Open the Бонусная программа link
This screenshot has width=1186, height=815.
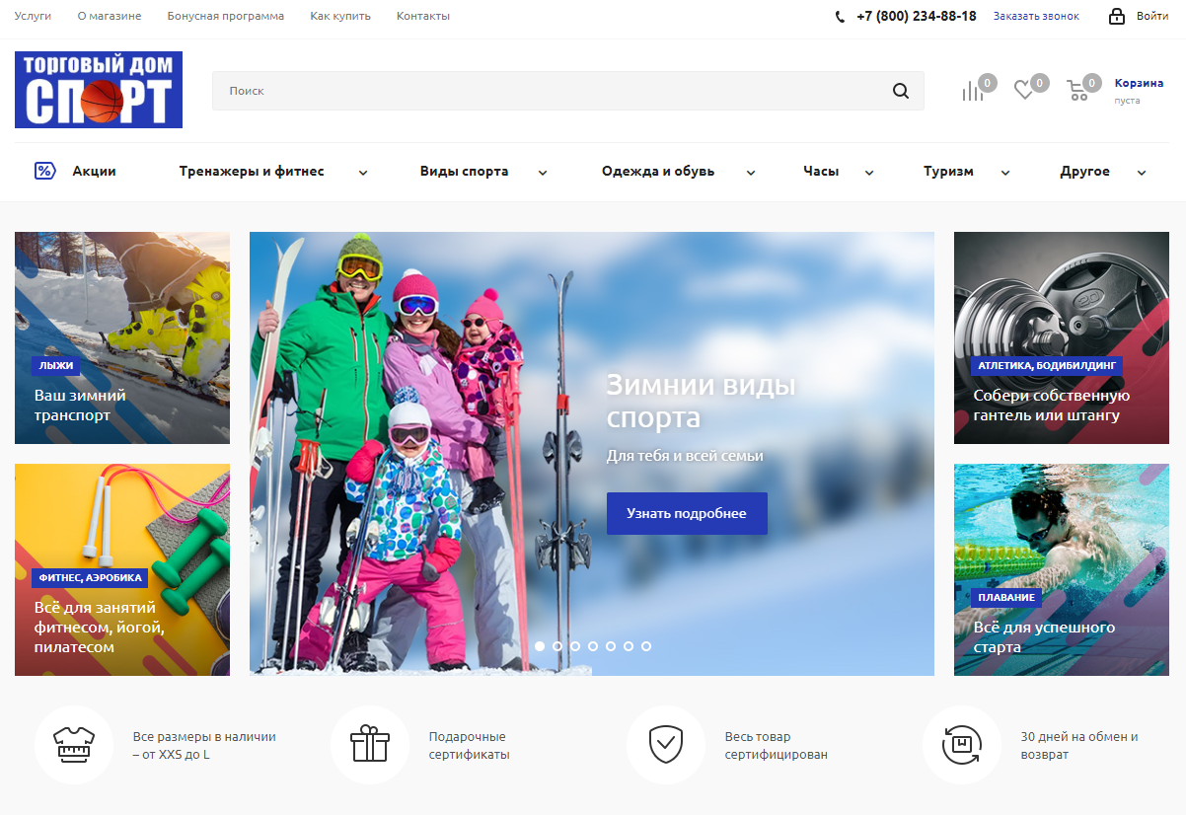tap(226, 16)
